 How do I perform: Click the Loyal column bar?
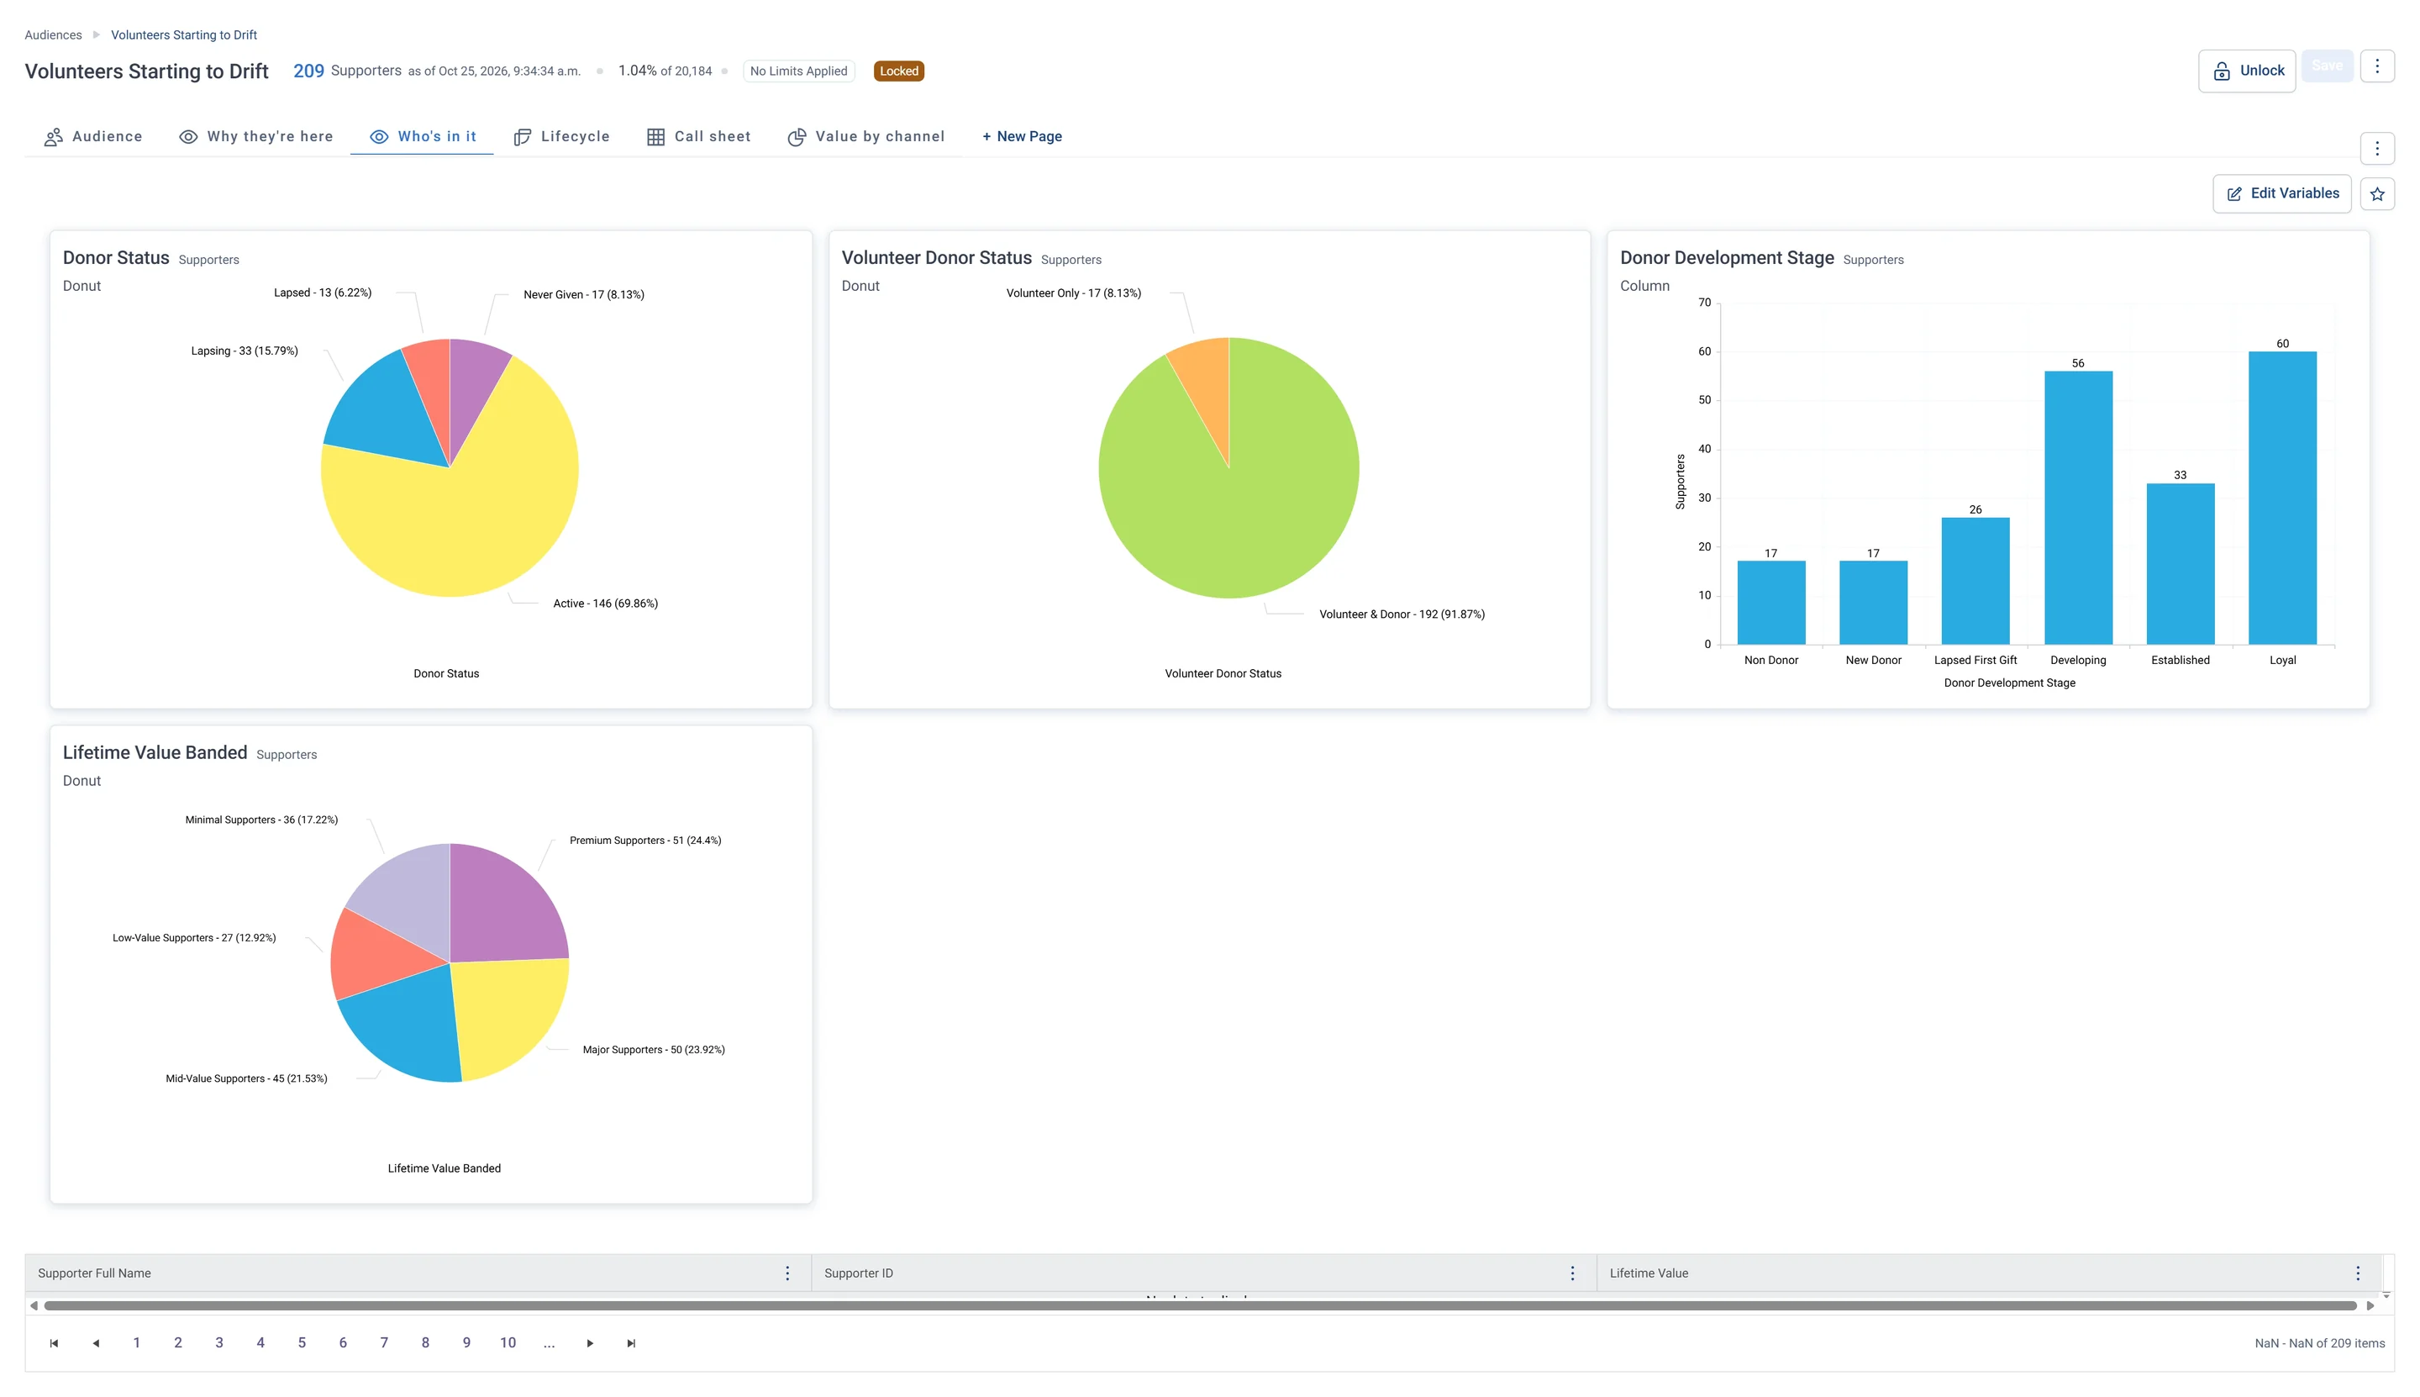tap(2282, 498)
